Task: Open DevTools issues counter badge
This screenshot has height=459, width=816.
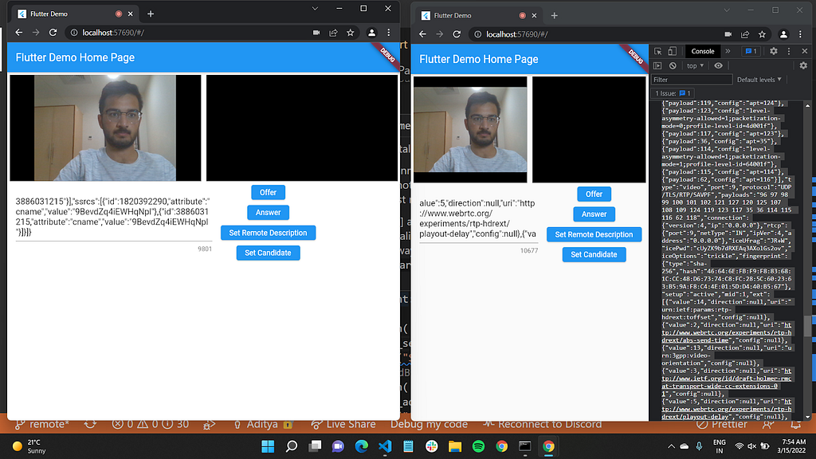Action: (x=751, y=51)
